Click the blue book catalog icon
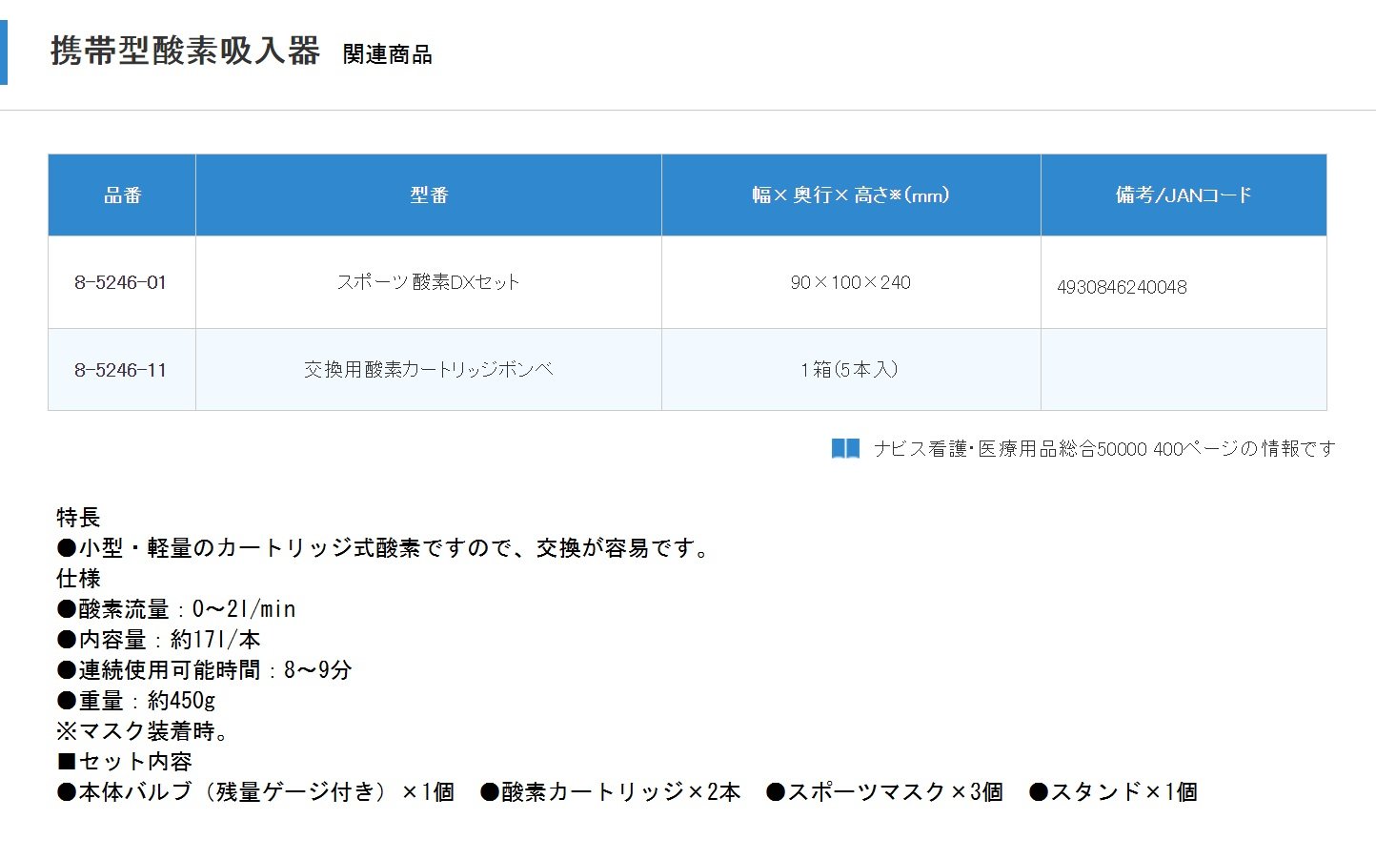 point(845,448)
